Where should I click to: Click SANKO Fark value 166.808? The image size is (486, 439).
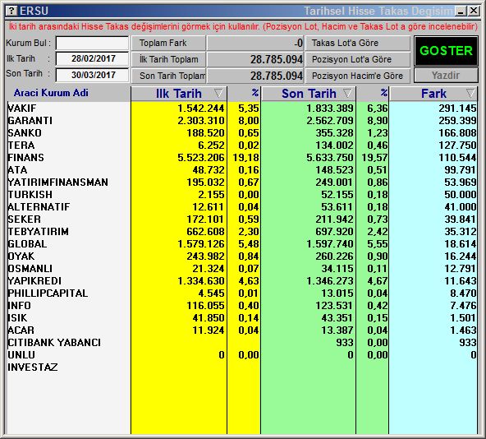(x=457, y=133)
